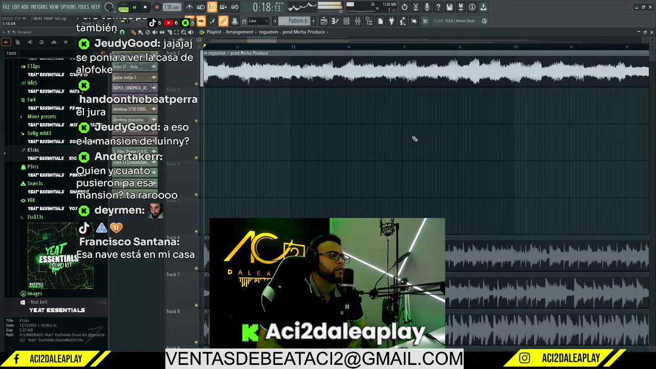Select the playlist paint brush tool

[x=140, y=32]
